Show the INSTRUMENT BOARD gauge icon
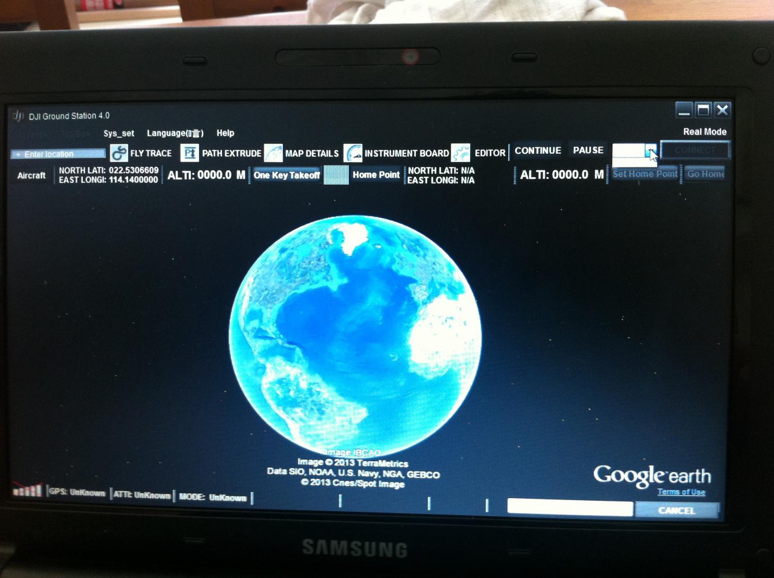Screen dimensions: 774x578 tap(353, 153)
